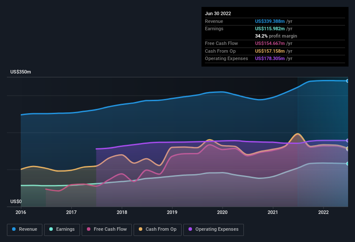
Task: Click Operating Expenses value US$178.305m in tooltip
Action: [x=270, y=58]
